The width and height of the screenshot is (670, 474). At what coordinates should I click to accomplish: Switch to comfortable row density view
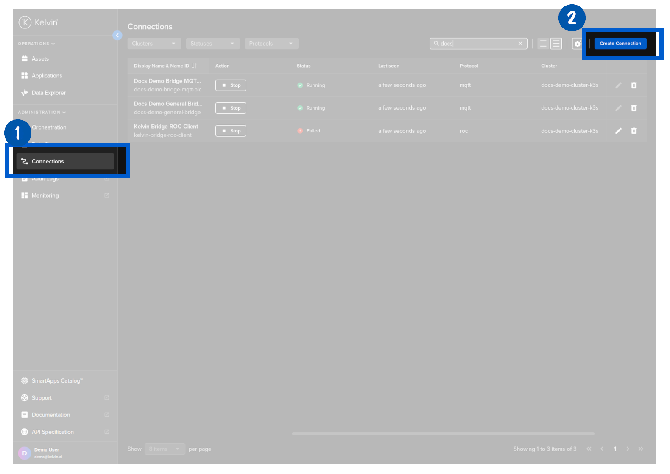[x=543, y=44]
